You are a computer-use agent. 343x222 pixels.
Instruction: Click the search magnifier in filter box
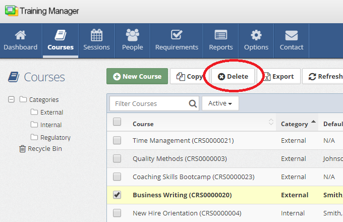193,104
